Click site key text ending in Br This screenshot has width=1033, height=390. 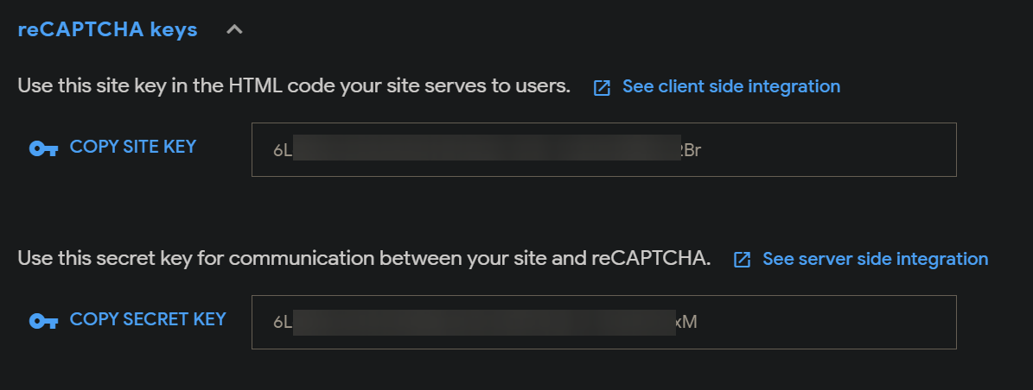(691, 150)
